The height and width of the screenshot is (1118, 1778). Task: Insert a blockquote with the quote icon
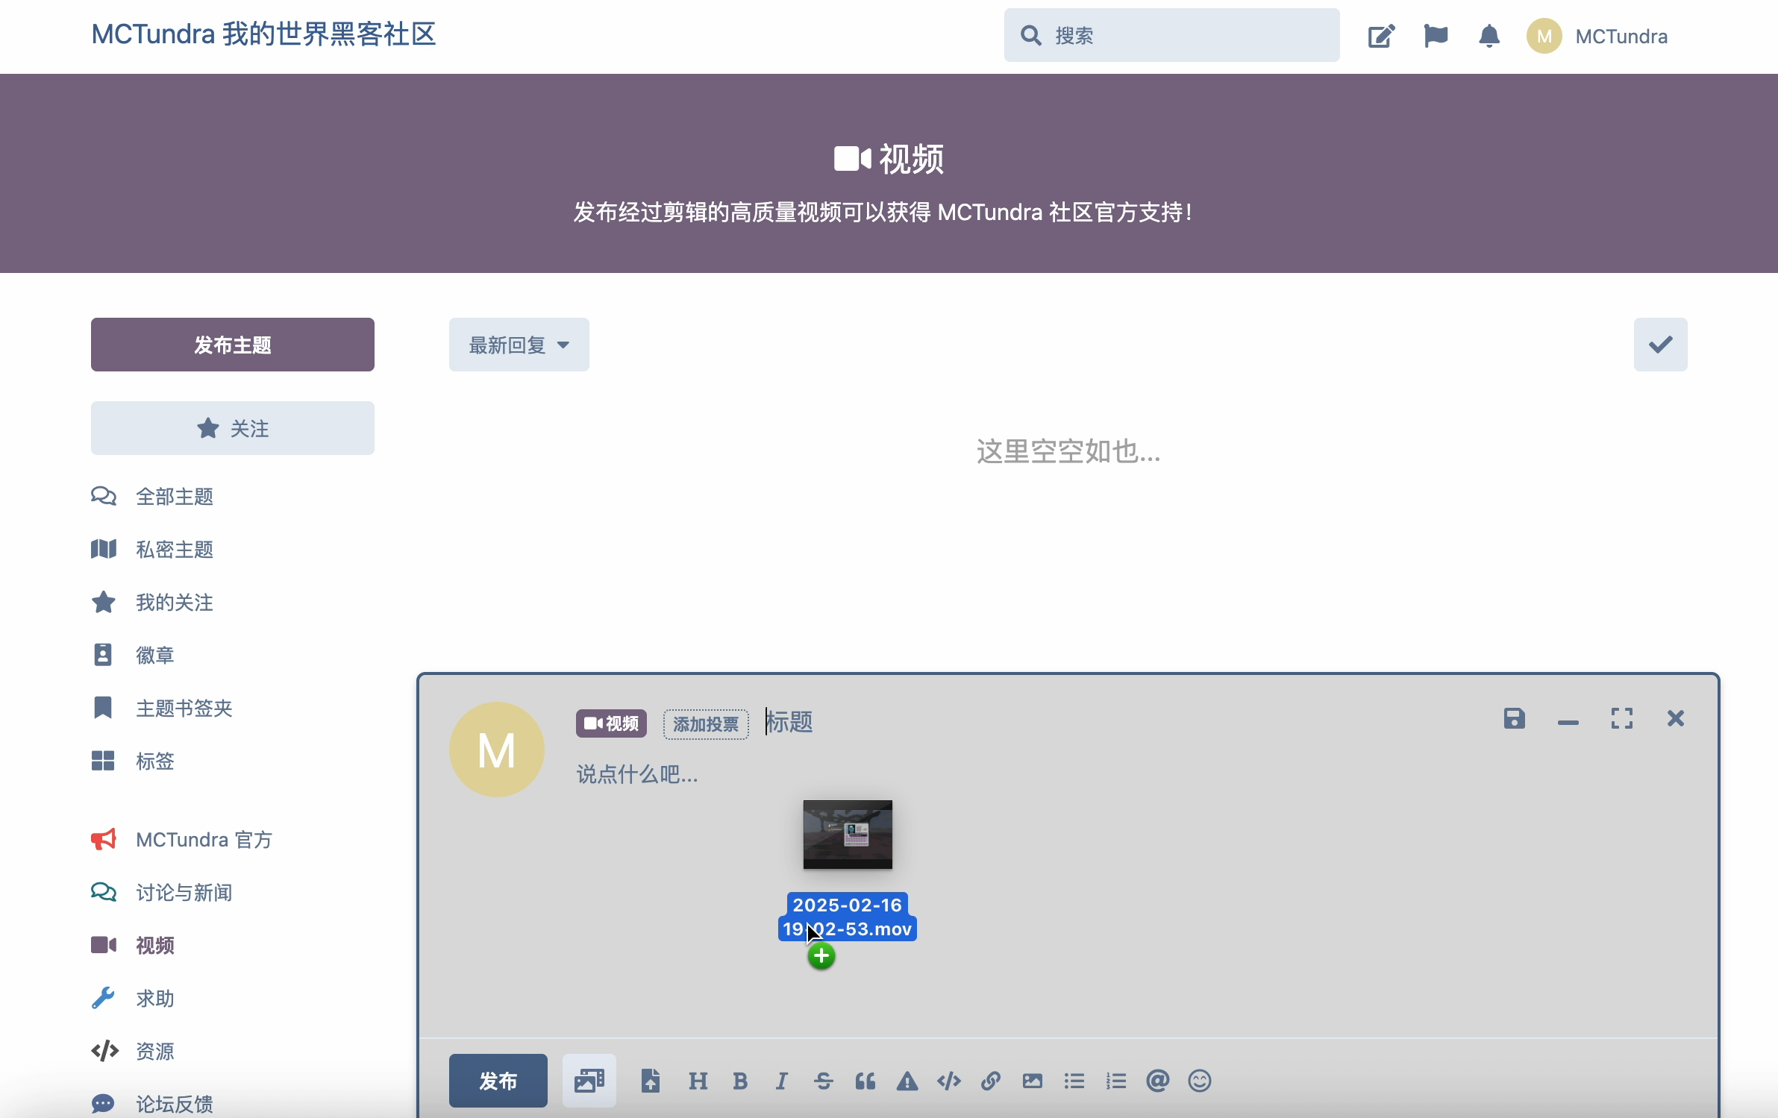tap(865, 1081)
